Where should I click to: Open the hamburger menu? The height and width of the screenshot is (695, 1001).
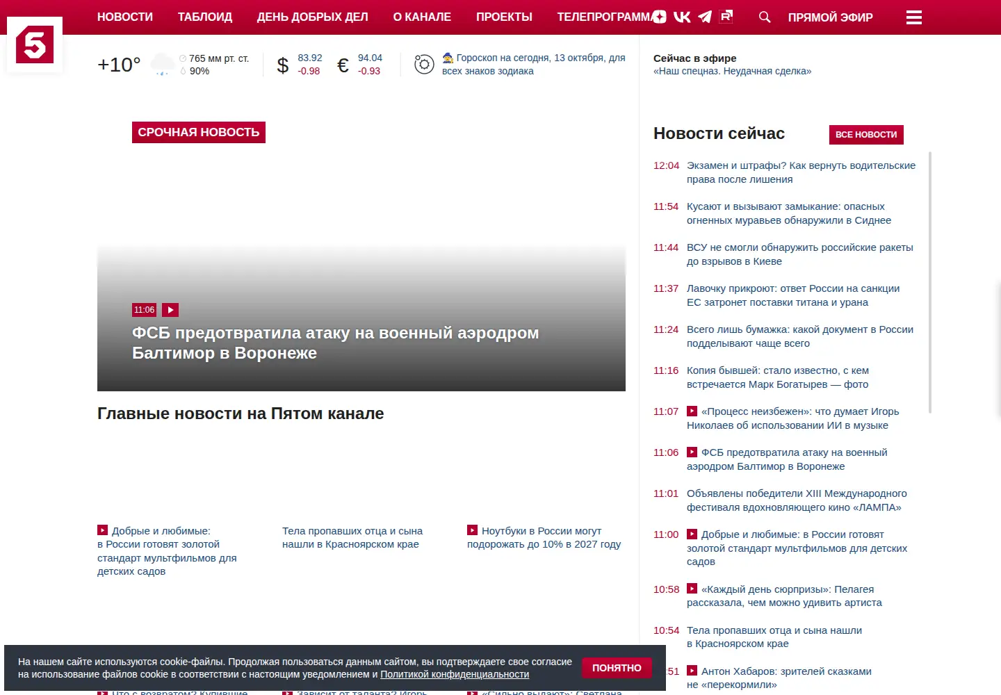point(914,17)
